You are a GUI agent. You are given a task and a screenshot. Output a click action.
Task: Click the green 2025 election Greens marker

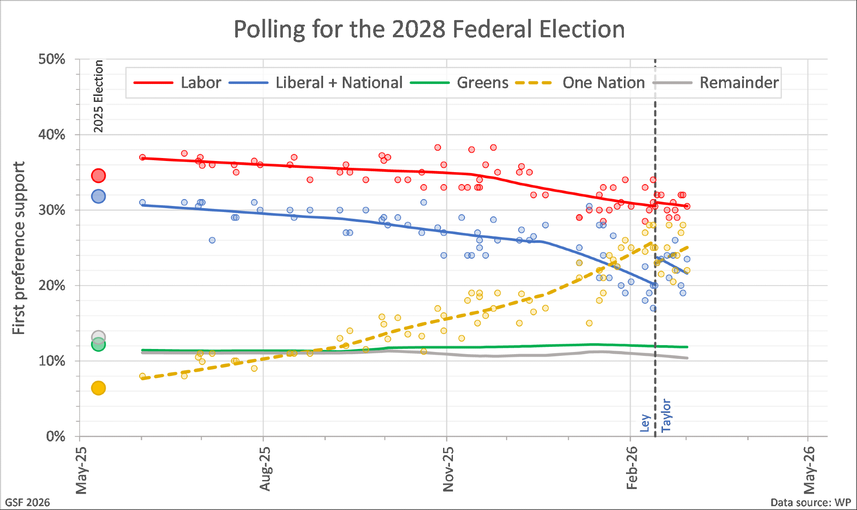point(99,345)
